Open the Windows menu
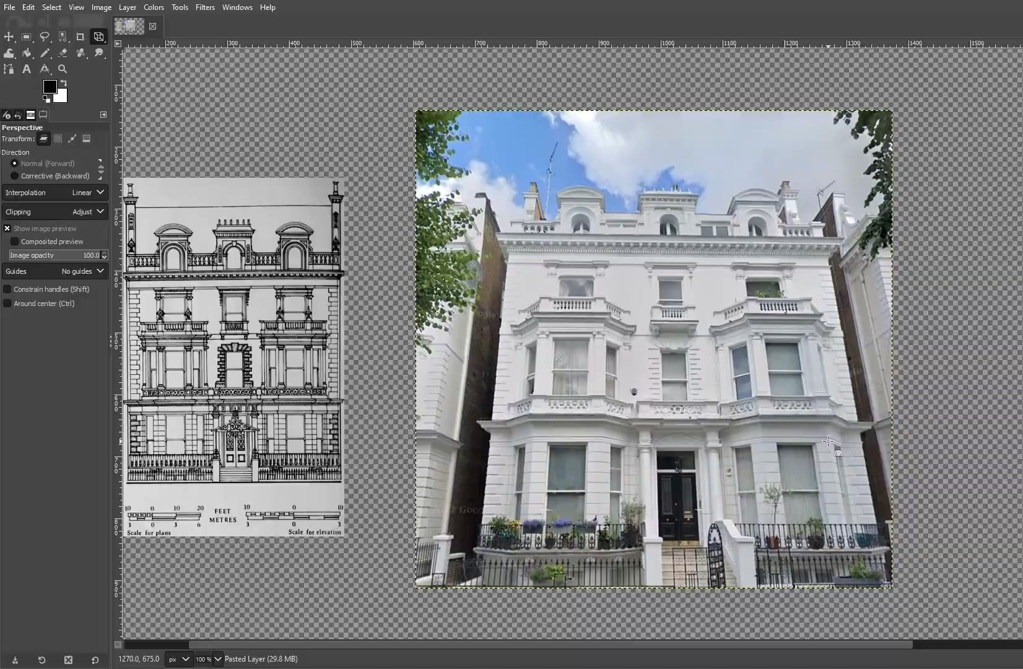This screenshot has width=1023, height=669. [237, 7]
